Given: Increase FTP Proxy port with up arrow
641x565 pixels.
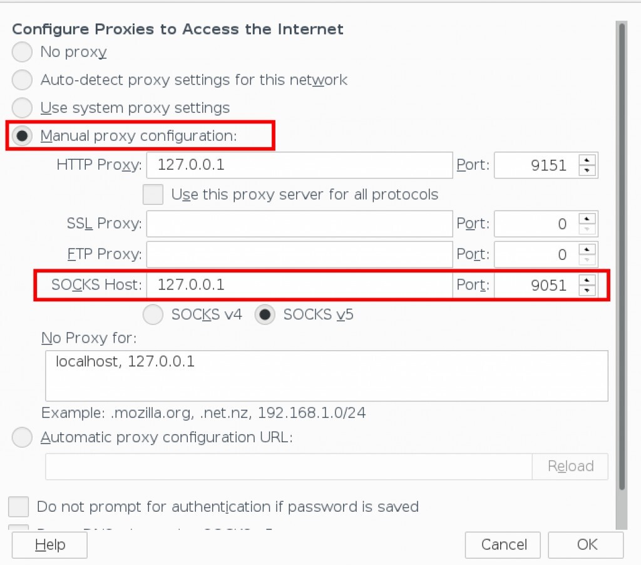Looking at the screenshot, I should tap(587, 249).
